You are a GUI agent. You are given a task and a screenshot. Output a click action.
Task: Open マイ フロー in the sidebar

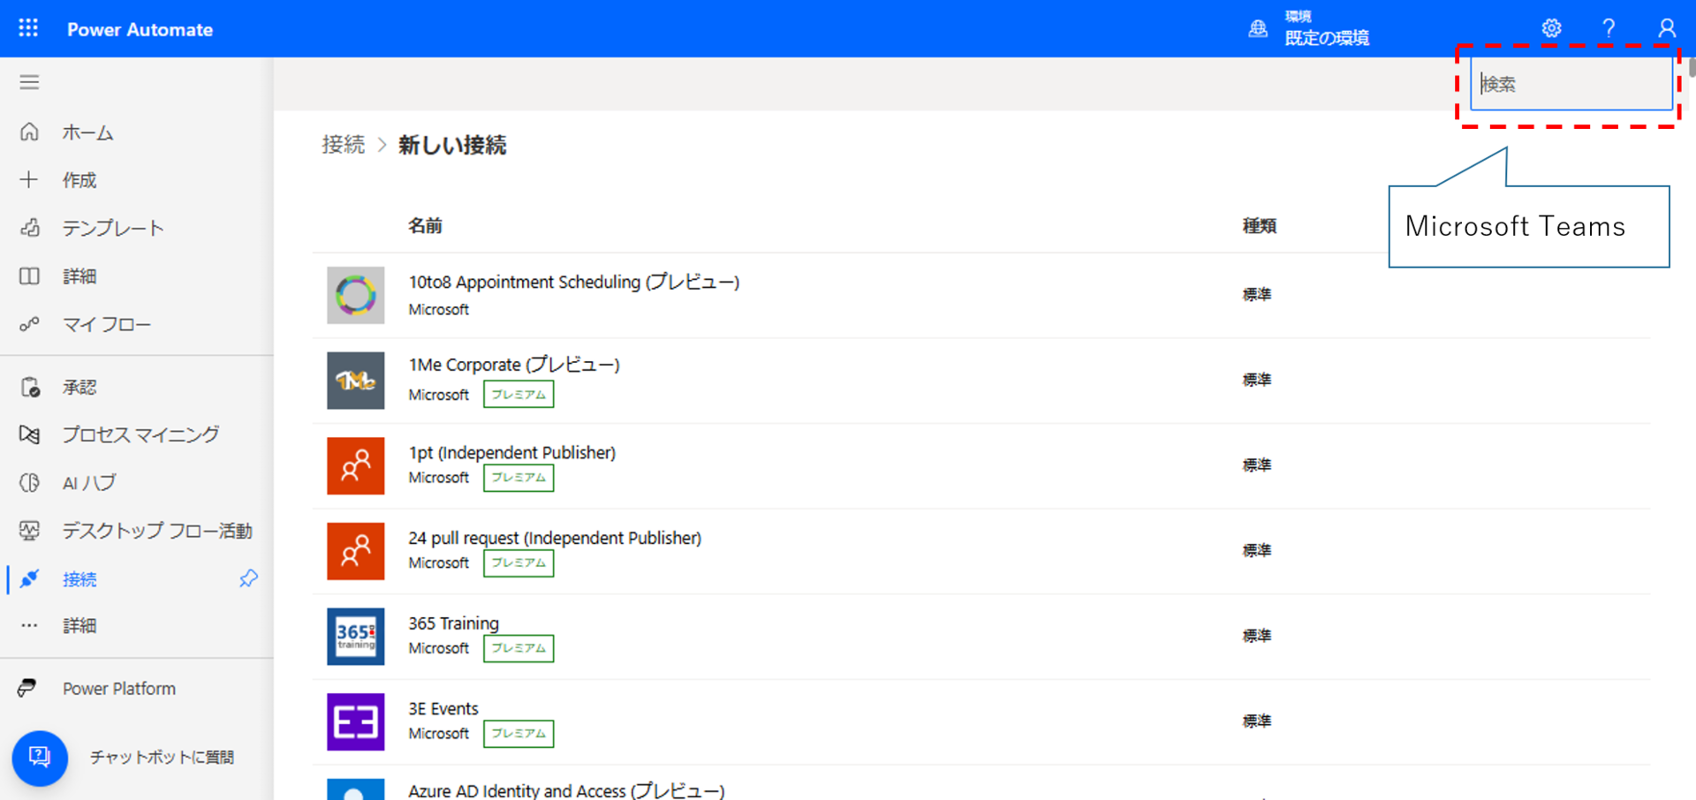(x=106, y=324)
